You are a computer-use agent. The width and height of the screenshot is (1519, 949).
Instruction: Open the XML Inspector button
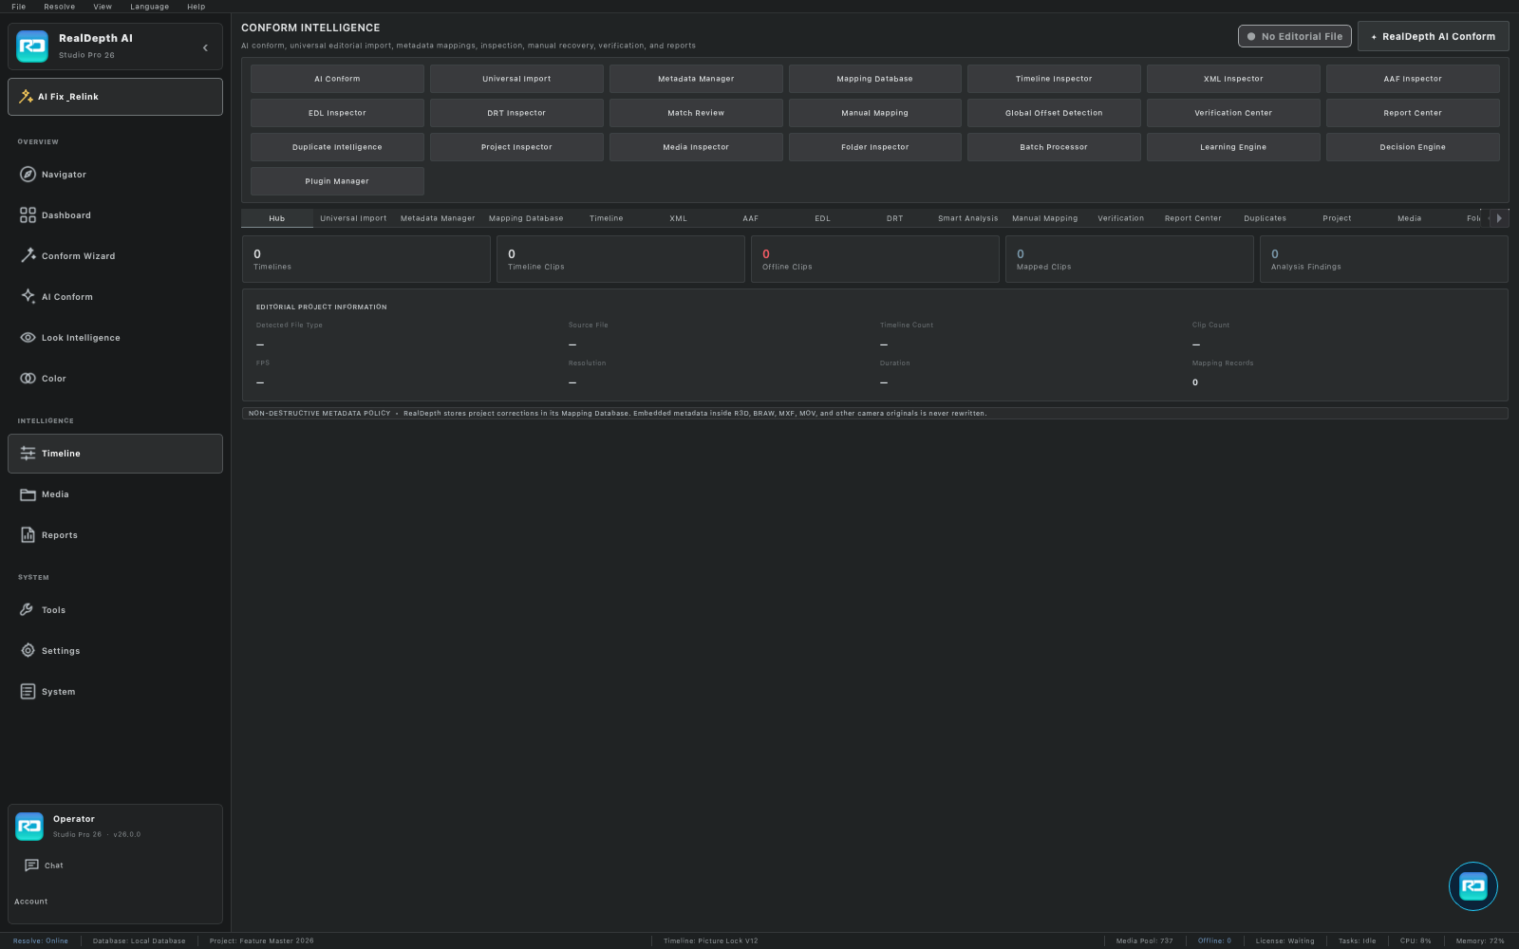coord(1233,79)
